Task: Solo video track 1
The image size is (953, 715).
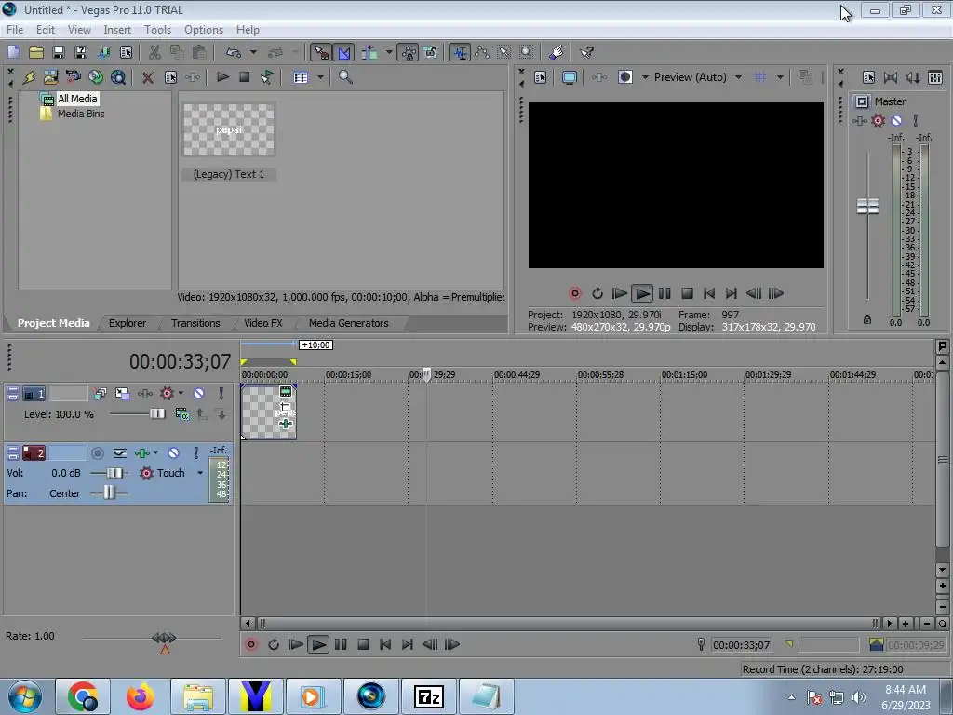Action: pos(221,394)
